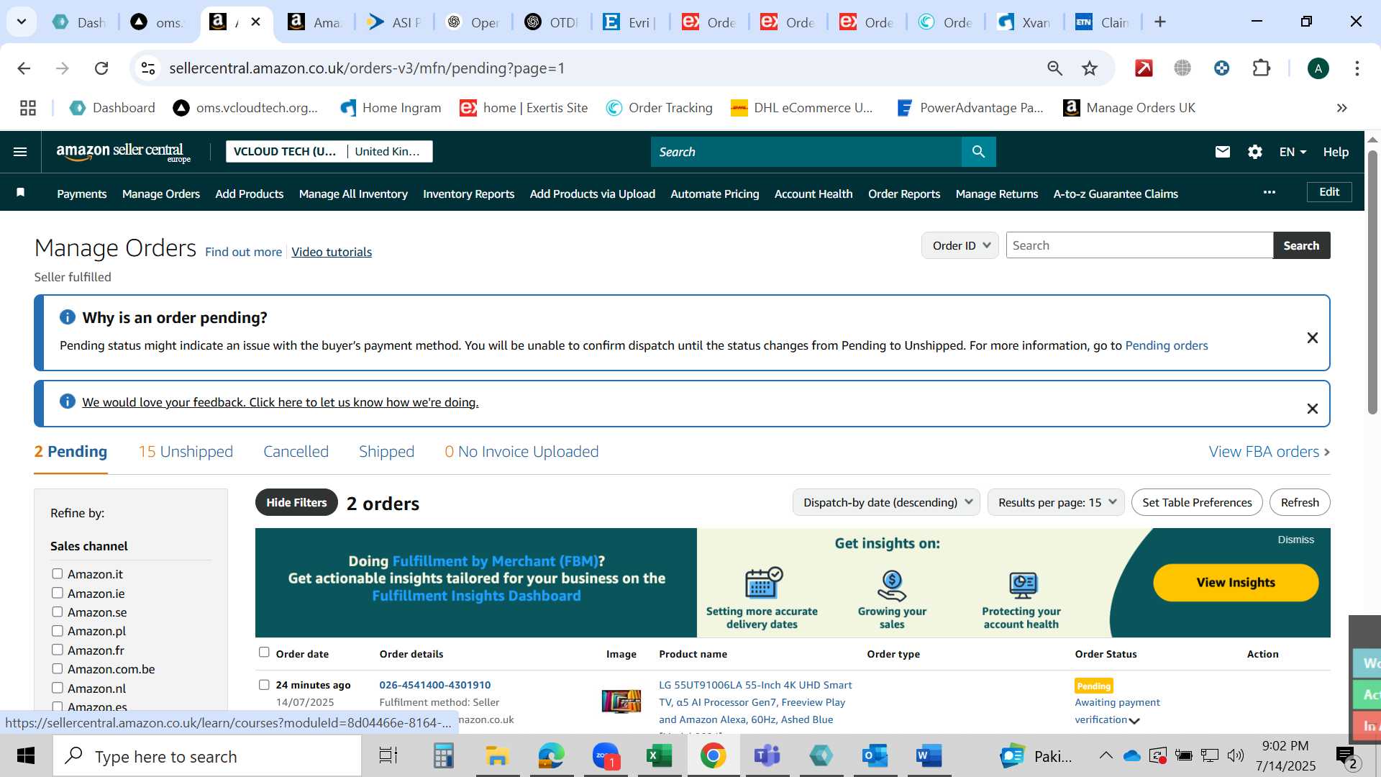Open the Dispatch-by date sort dropdown
Viewport: 1381px width, 777px height.
pos(886,502)
